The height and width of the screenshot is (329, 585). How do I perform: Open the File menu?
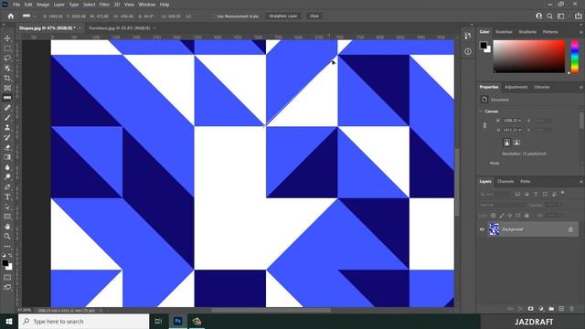pyautogui.click(x=16, y=5)
